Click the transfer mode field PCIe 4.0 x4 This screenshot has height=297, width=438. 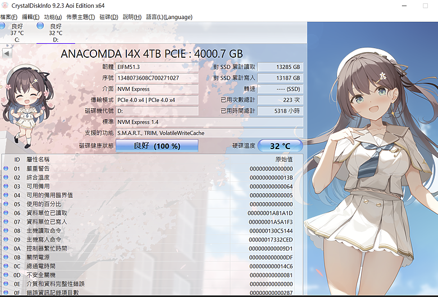[157, 100]
